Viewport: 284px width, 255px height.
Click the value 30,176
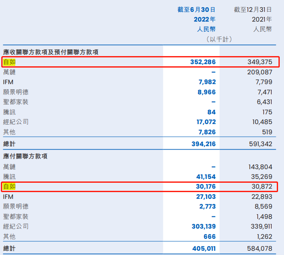205,187
